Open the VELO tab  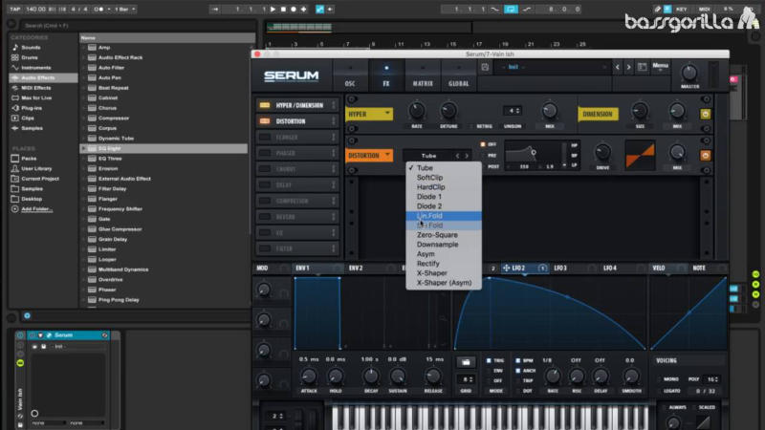coord(659,269)
